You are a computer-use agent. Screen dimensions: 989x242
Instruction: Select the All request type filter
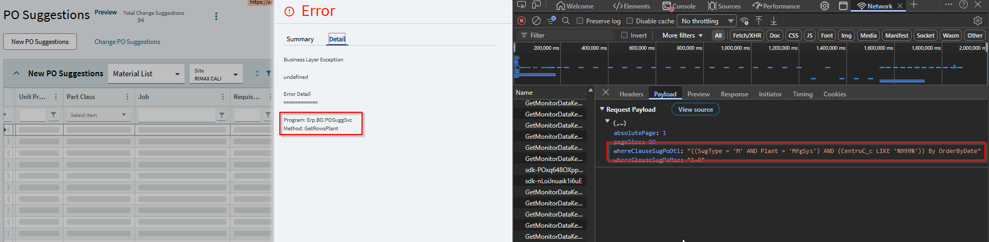coord(718,35)
